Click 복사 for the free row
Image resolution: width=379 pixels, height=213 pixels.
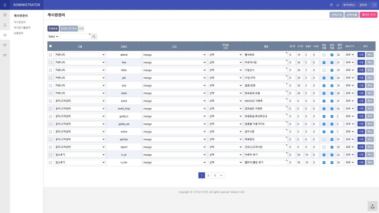point(370,63)
